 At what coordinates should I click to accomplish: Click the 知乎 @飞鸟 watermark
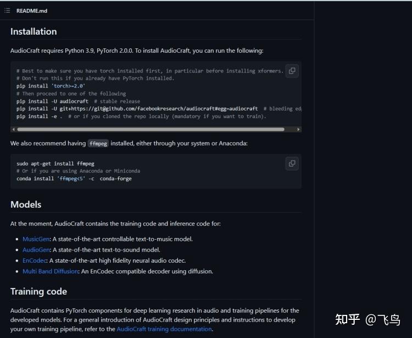coord(368,319)
